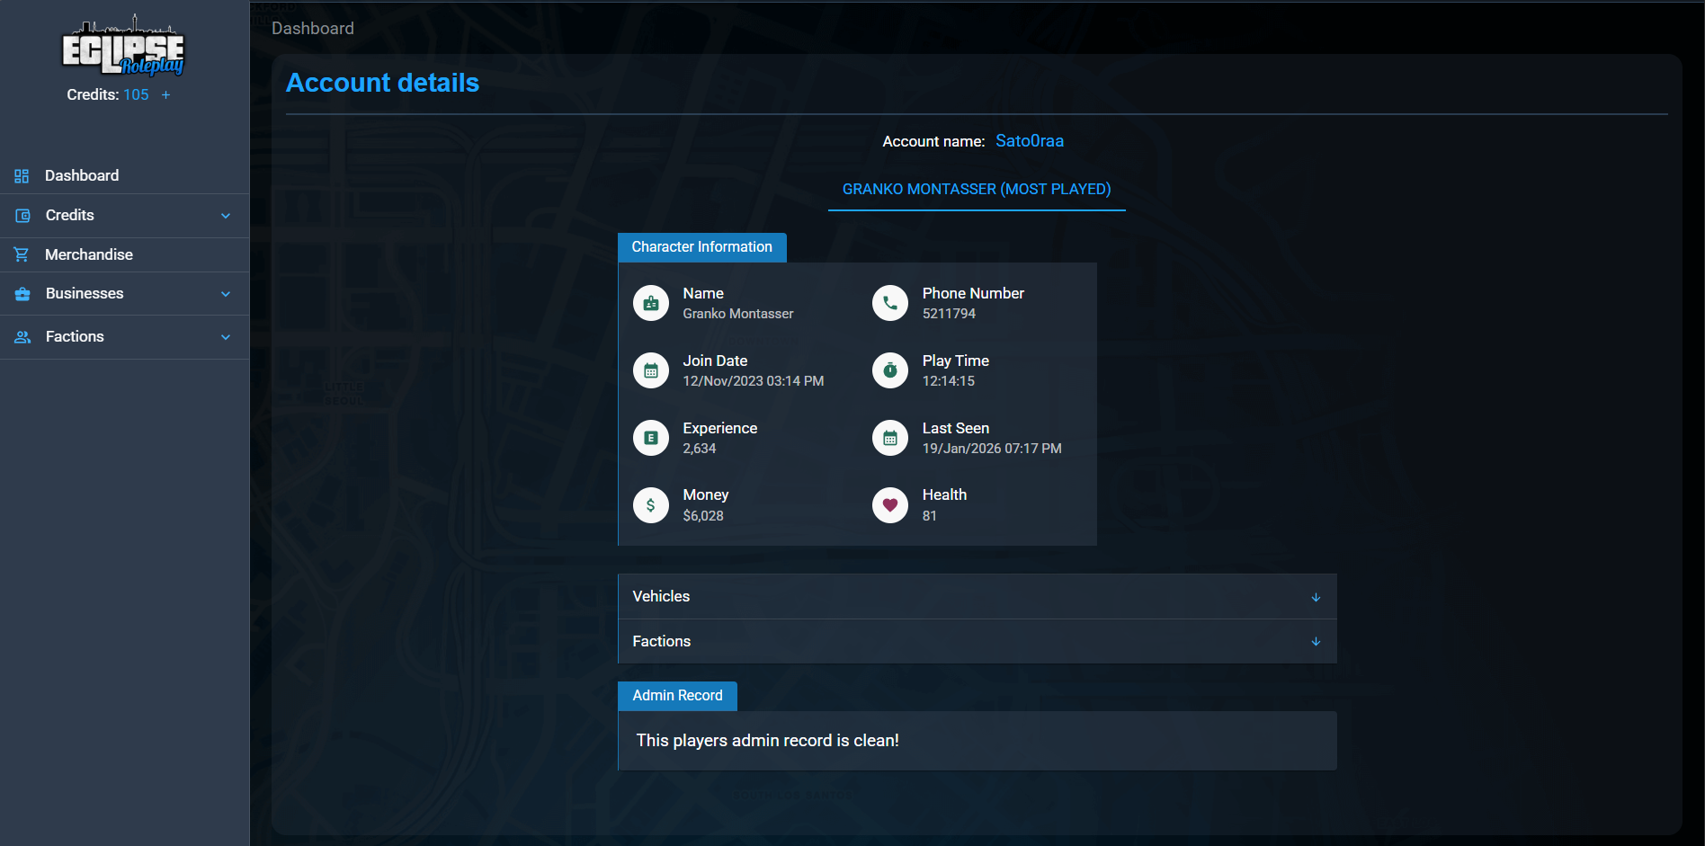Viewport: 1705px width, 846px height.
Task: Click the Phone Number label
Action: tap(973, 293)
